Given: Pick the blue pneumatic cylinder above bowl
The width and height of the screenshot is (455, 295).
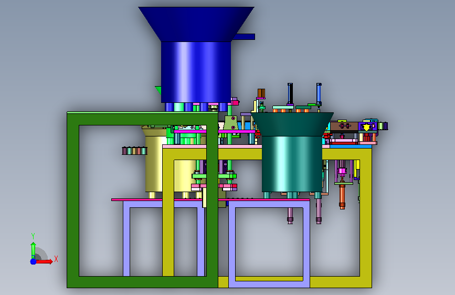Looking at the screenshot, I should [319, 93].
